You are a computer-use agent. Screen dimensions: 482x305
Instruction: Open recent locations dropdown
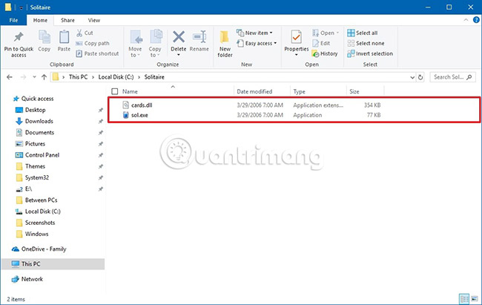[x=34, y=77]
